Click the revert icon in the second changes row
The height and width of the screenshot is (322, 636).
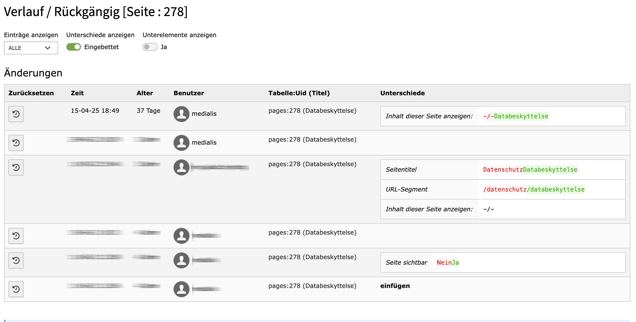pos(16,143)
